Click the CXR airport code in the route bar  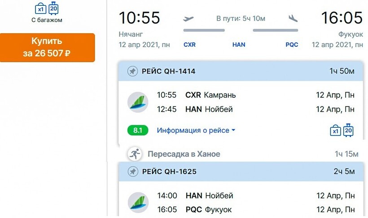point(190,45)
